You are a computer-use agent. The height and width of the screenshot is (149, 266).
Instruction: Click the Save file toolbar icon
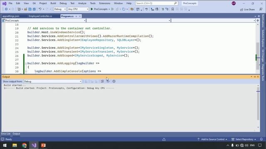(30, 9)
